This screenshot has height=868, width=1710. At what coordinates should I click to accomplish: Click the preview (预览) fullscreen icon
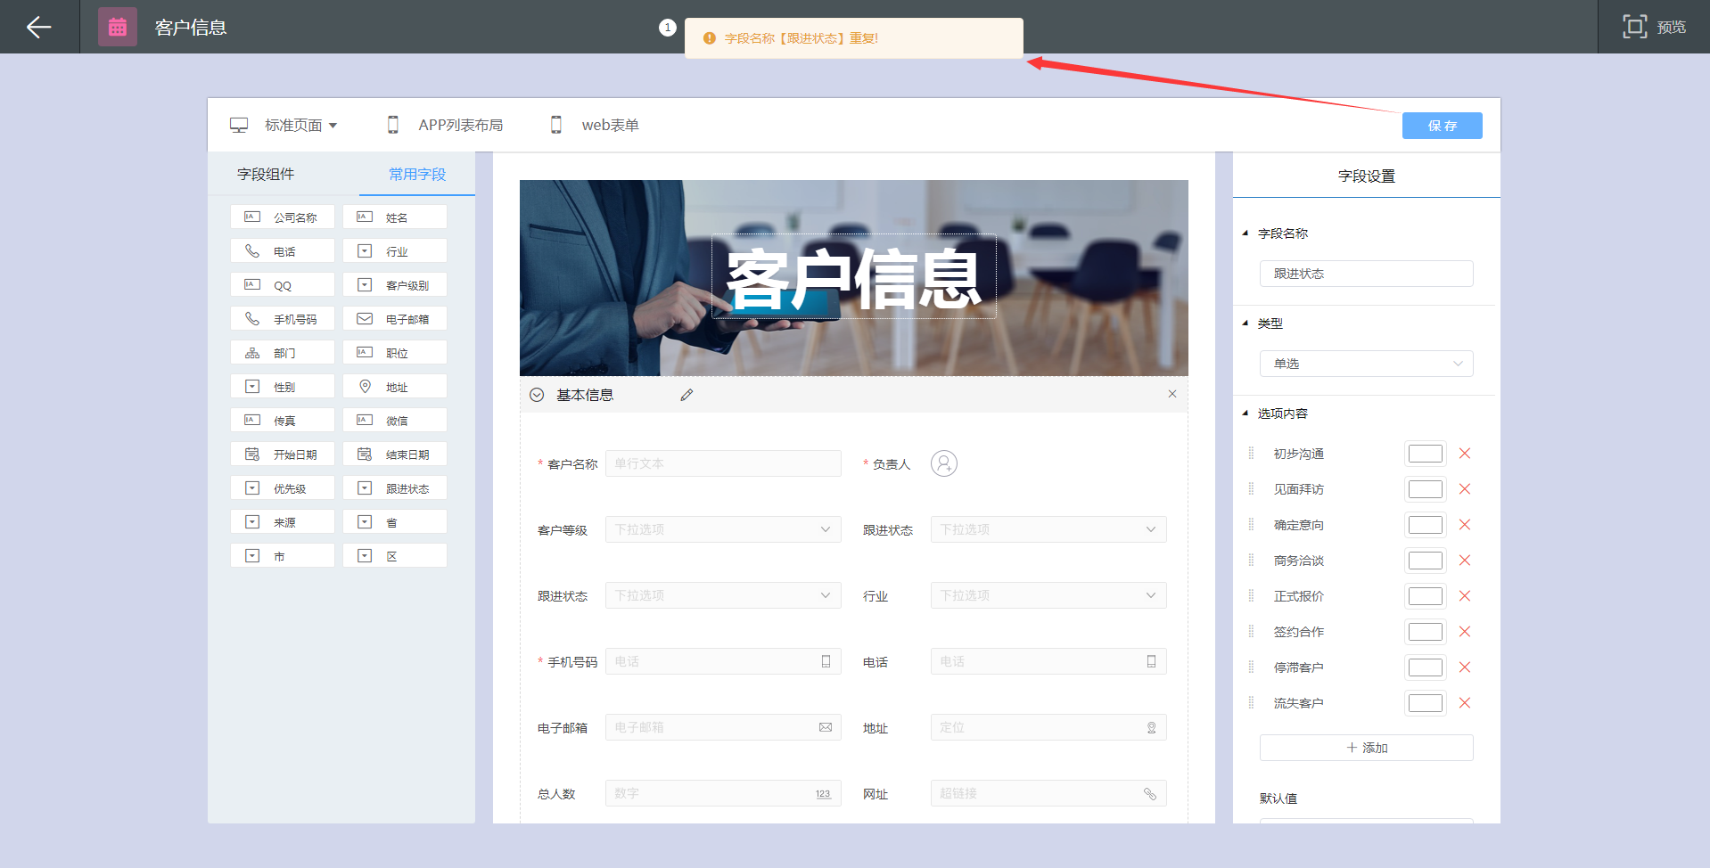pyautogui.click(x=1634, y=27)
